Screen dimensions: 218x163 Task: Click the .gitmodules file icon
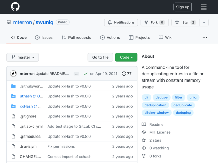tap(13, 136)
